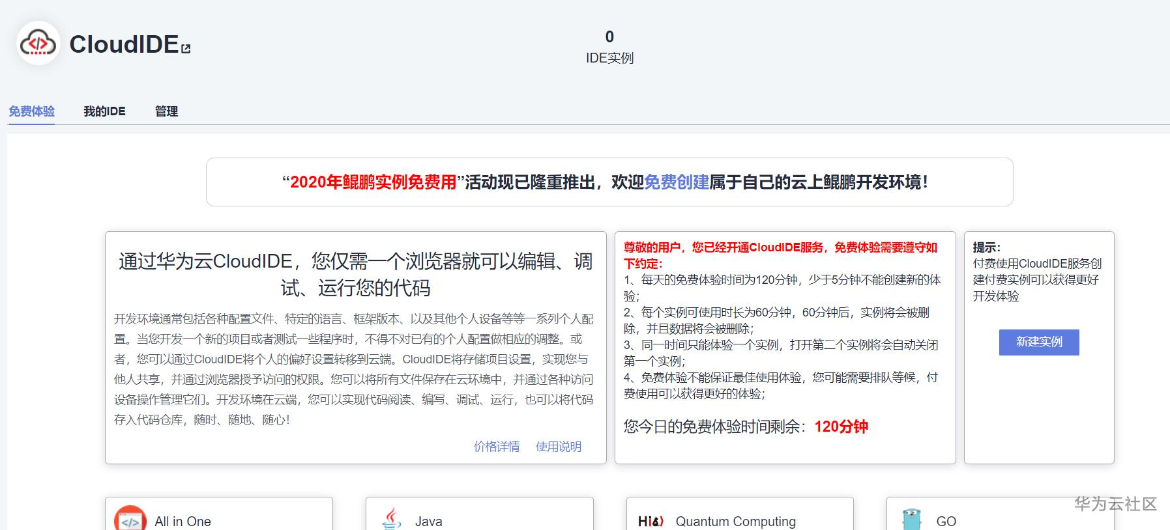Viewport: 1170px width, 530px height.
Task: Switch to the 免费体验 tab
Action: (32, 111)
